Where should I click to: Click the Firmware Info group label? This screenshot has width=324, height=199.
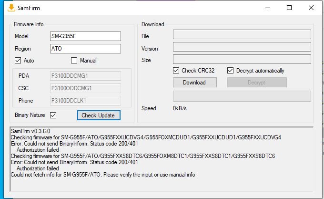[29, 24]
